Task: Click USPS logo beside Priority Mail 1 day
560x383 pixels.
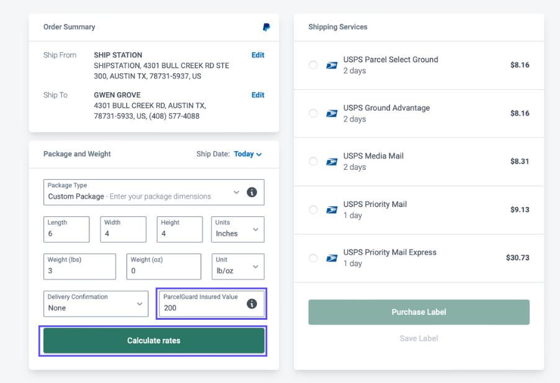Action: [332, 210]
